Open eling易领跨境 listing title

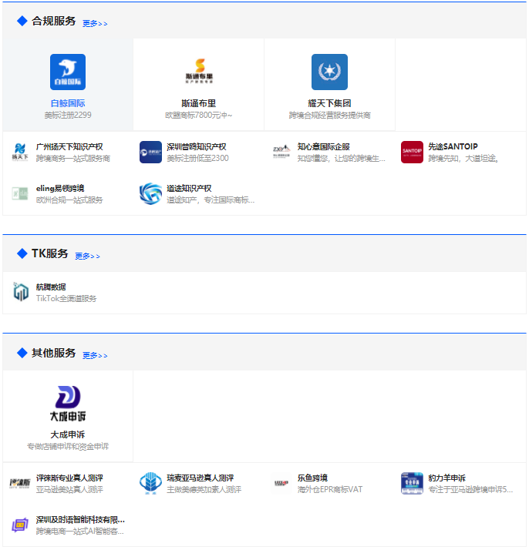point(60,189)
